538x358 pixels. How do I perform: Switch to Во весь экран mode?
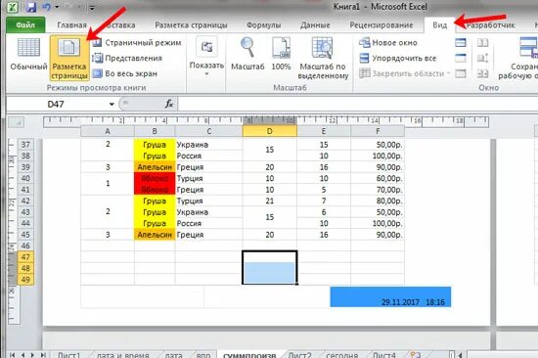click(x=125, y=73)
